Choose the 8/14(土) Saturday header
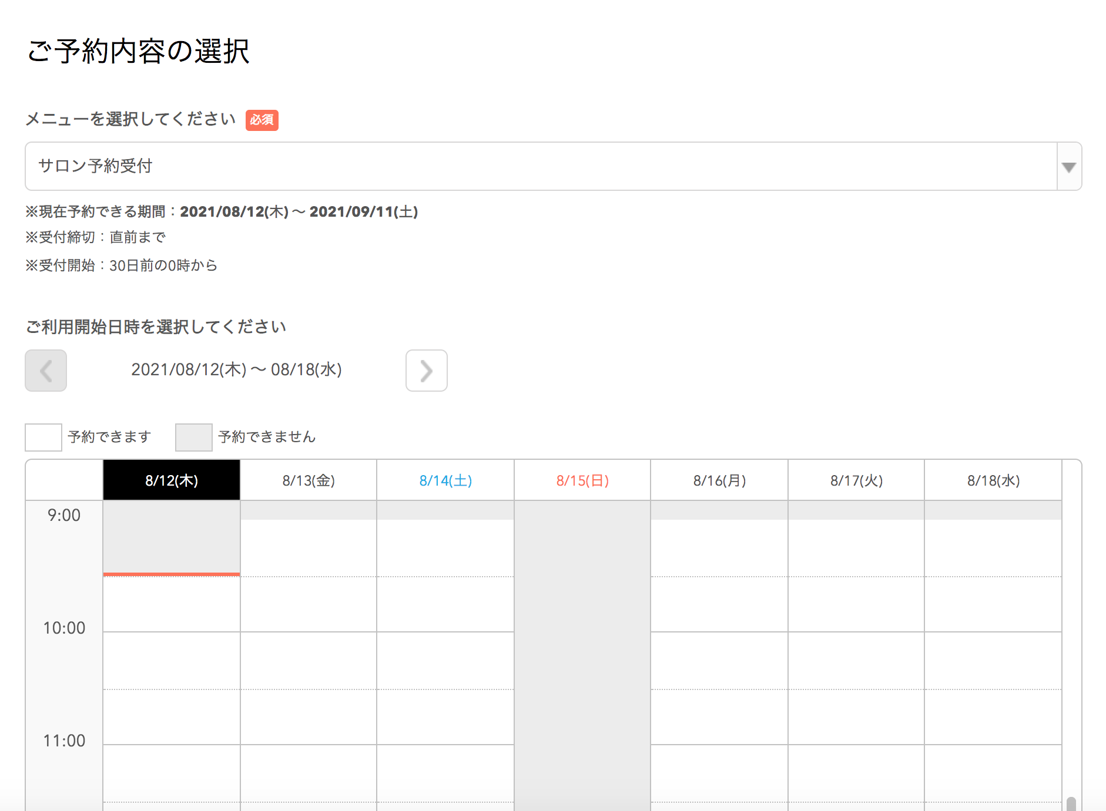The height and width of the screenshot is (811, 1106). [445, 480]
